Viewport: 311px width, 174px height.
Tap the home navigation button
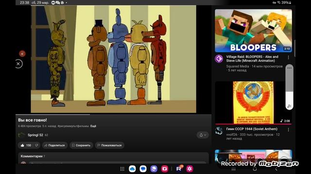[255, 169]
